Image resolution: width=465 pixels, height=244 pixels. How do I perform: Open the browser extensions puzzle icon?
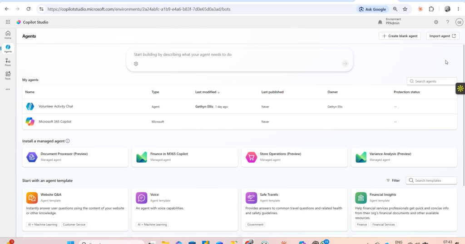point(431,9)
